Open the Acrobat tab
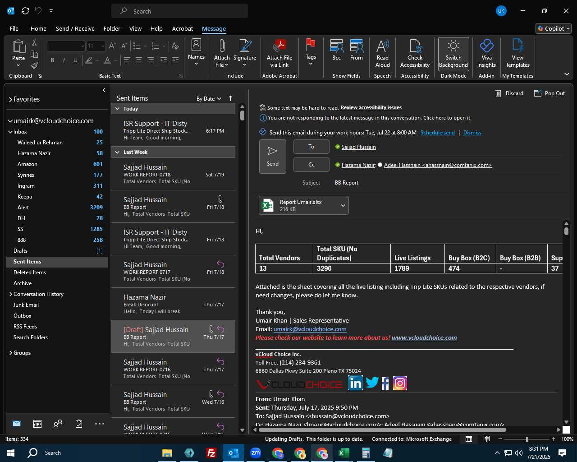577x462 pixels. tap(183, 28)
